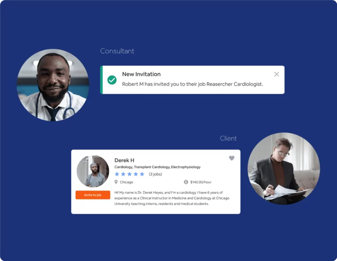Screen dimensions: 337x261
Task: Click the Chicago location pin icon
Action: 116,182
